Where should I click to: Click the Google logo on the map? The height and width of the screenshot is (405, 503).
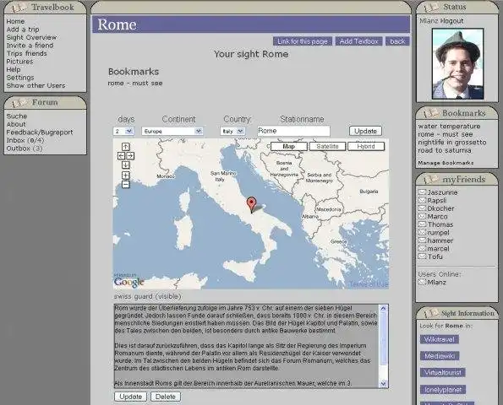[x=129, y=282]
